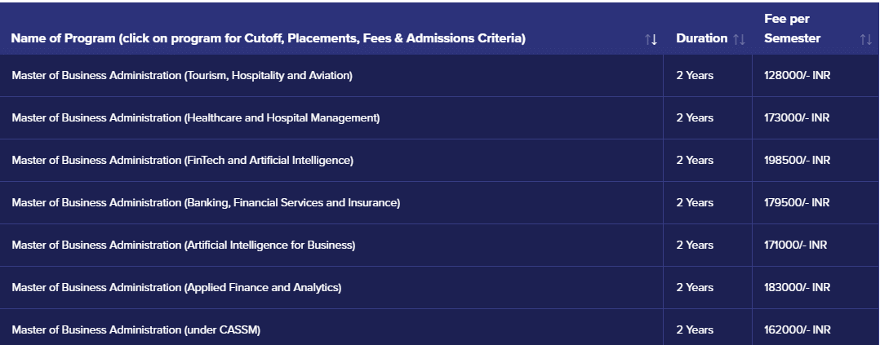Click the Name of Program column header
The image size is (880, 345).
tap(269, 38)
